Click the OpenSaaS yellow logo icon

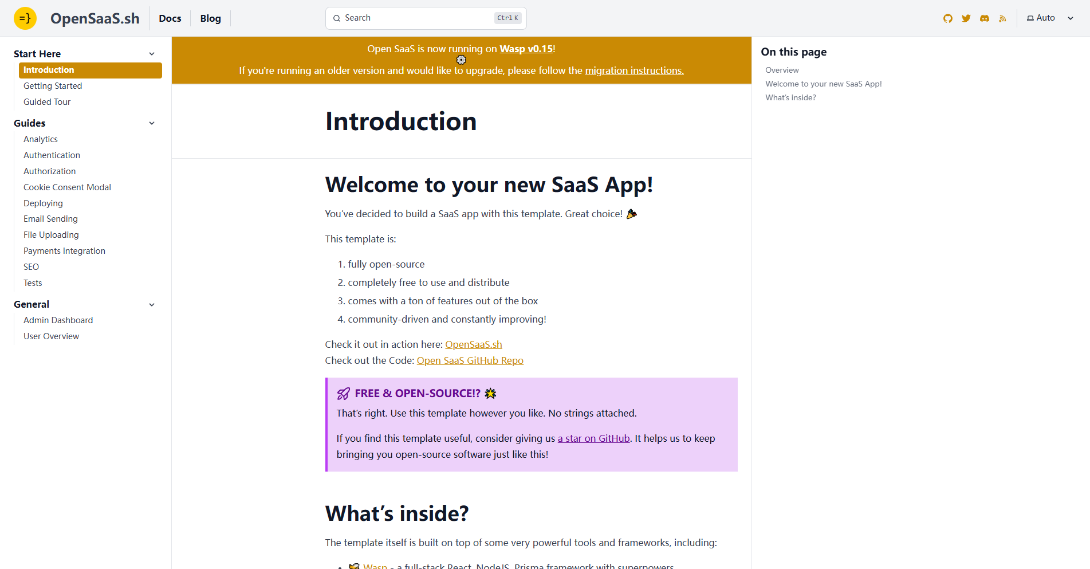(25, 18)
